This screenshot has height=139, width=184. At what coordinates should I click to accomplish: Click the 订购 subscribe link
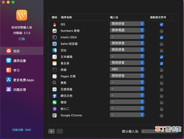point(22,39)
